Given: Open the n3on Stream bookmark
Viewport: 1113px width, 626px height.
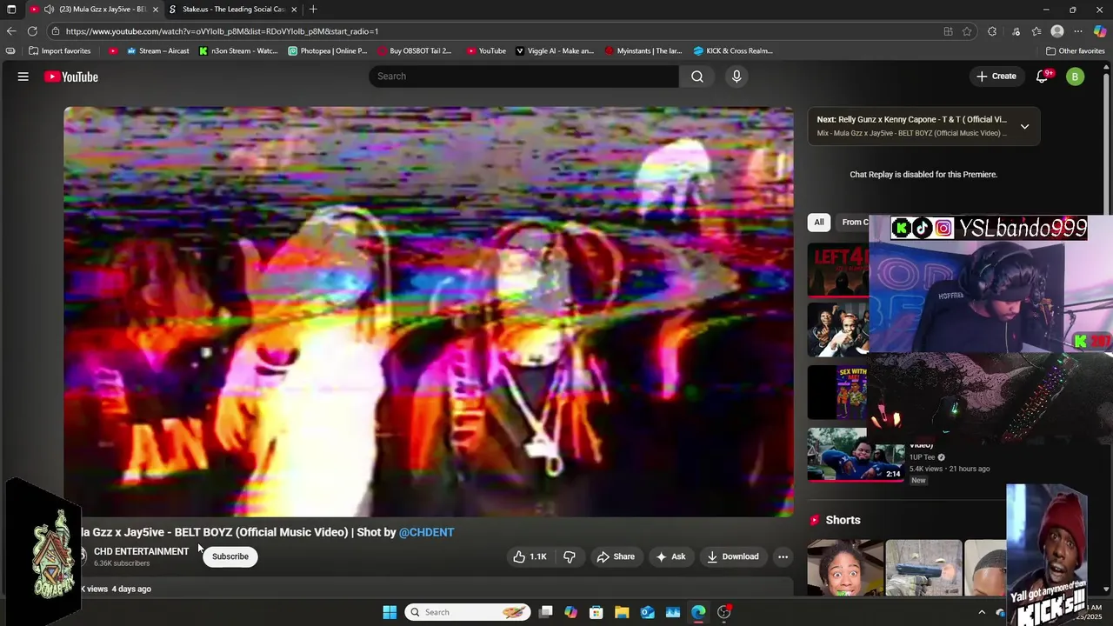Looking at the screenshot, I should 238,50.
